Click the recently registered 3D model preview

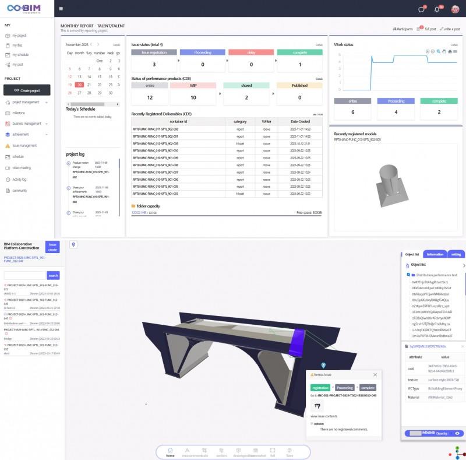pyautogui.click(x=396, y=188)
